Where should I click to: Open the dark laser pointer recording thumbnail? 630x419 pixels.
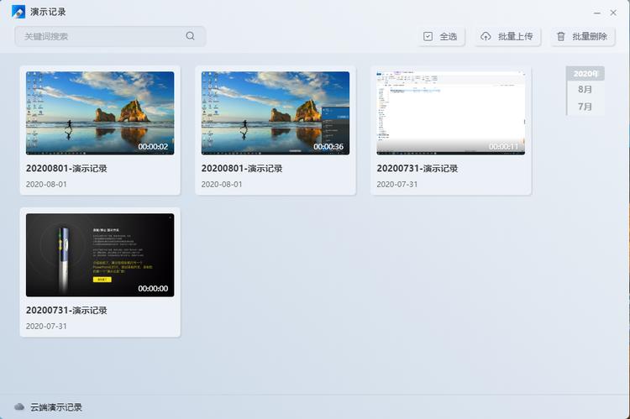(x=100, y=254)
